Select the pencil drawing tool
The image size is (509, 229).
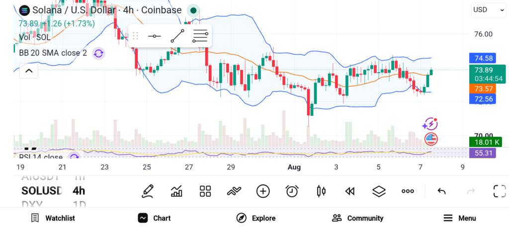click(148, 191)
